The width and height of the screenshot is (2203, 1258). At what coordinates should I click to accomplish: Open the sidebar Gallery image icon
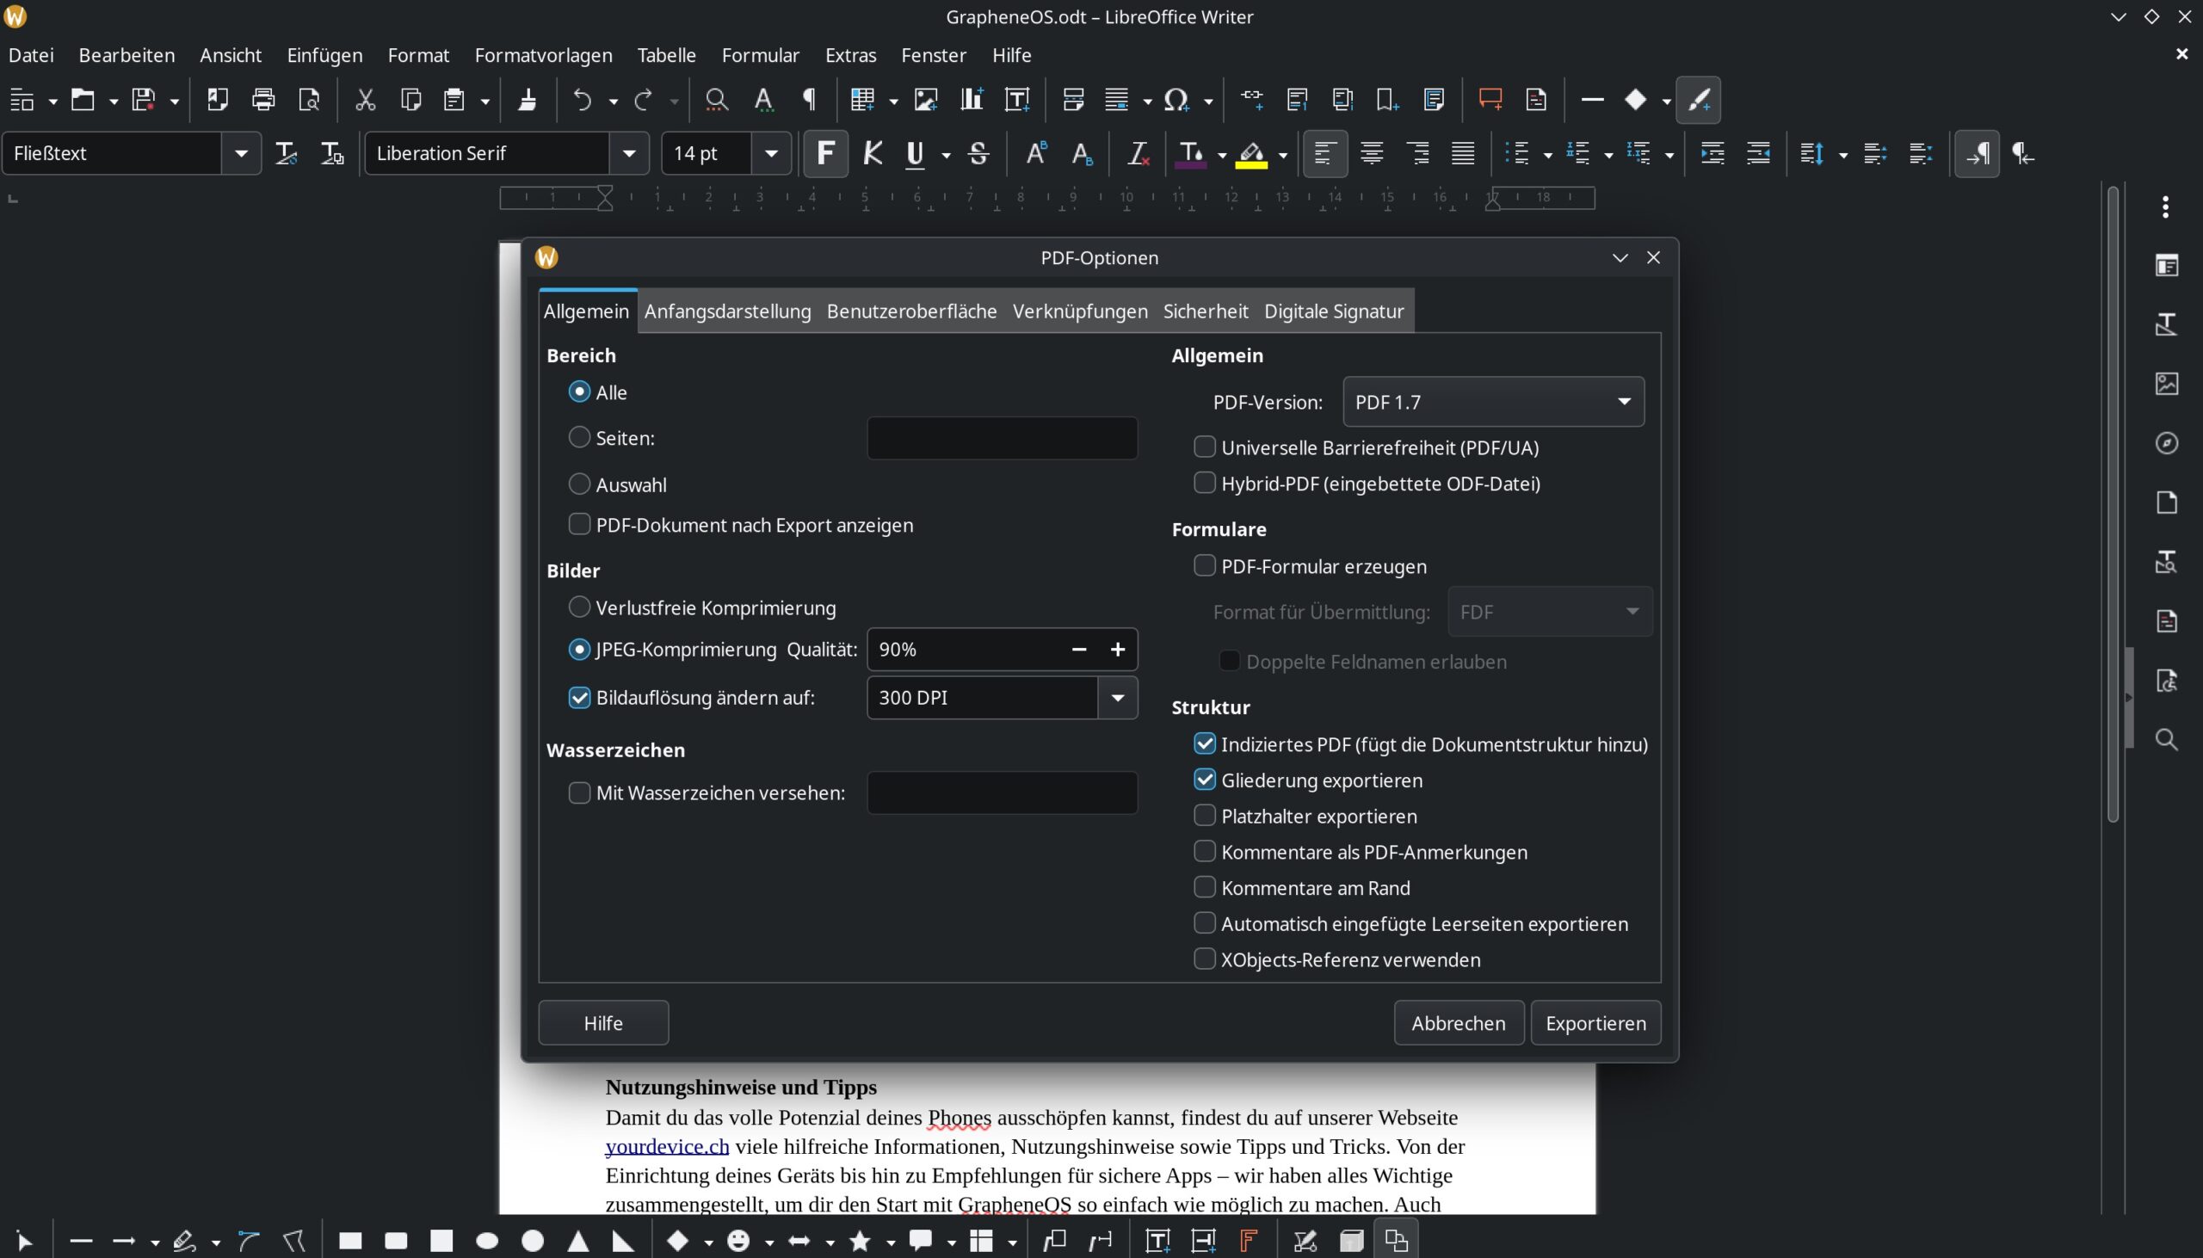[2166, 384]
